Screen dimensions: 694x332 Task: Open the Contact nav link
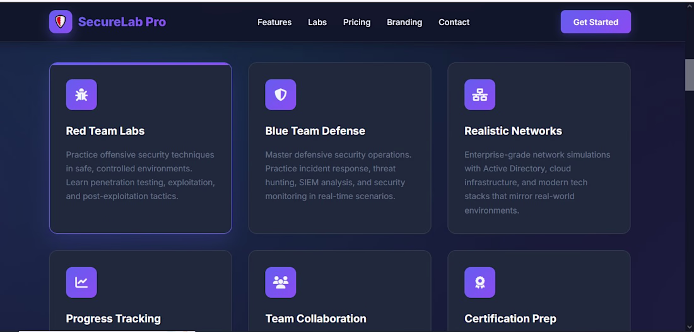[x=454, y=22]
